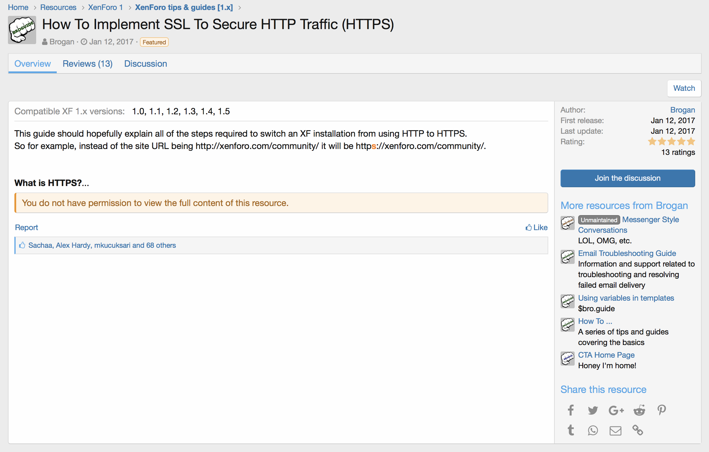The width and height of the screenshot is (709, 452).
Task: Click the Share this resource heading
Action: 603,389
